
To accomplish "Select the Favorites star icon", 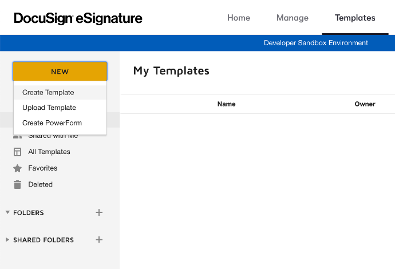I will point(17,168).
